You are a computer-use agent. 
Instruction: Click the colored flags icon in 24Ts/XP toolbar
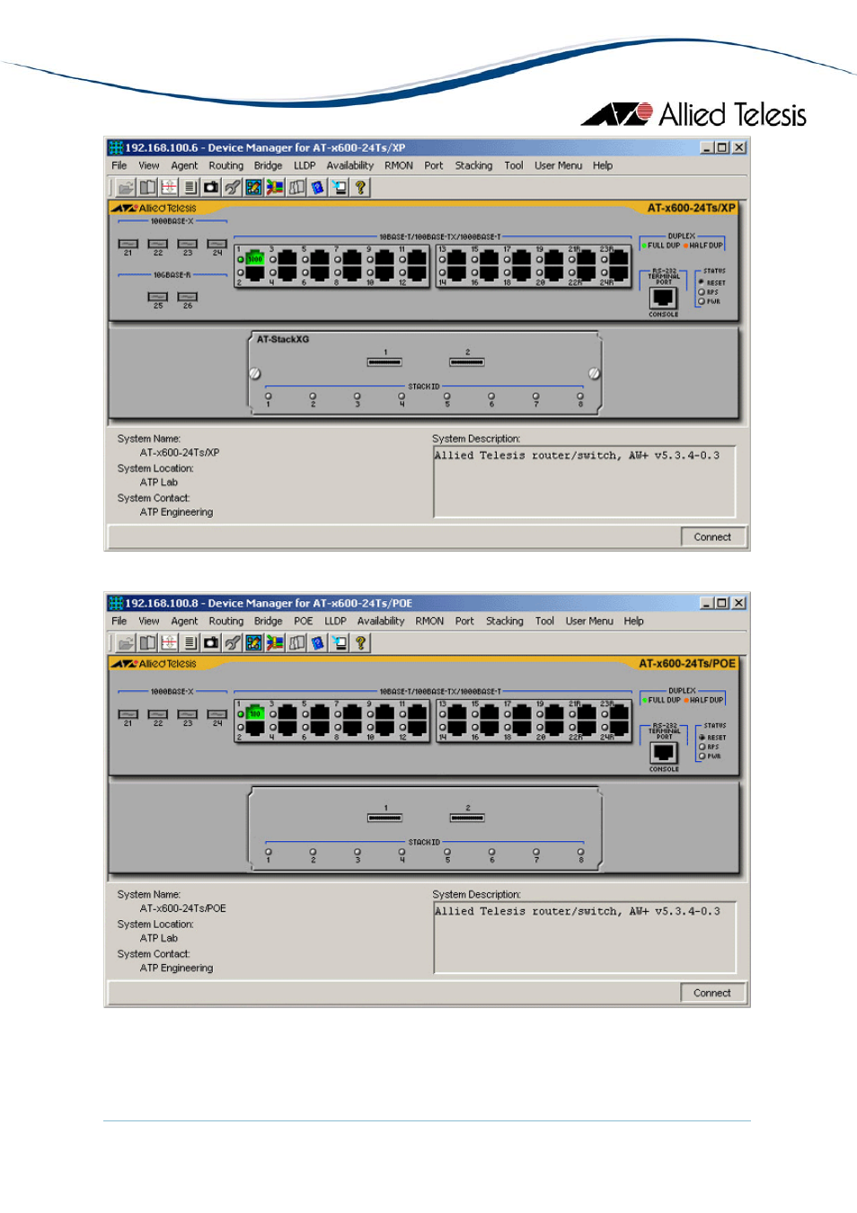[x=275, y=187]
